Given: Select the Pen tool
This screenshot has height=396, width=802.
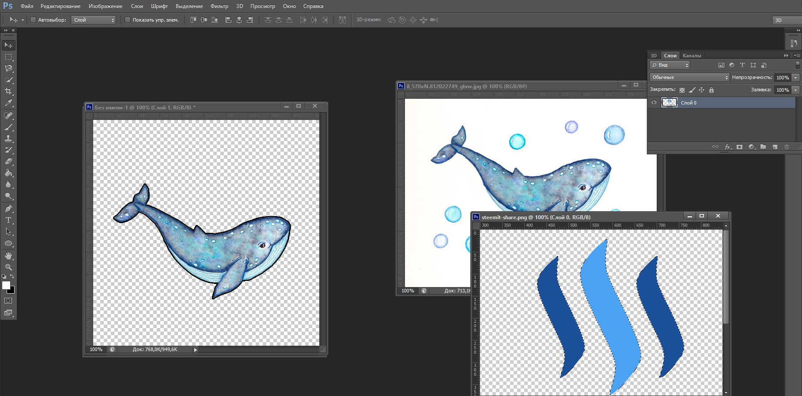Looking at the screenshot, I should 8,209.
